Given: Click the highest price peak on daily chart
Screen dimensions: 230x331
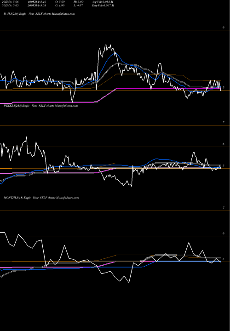Looking at the screenshot, I should coord(106,45).
